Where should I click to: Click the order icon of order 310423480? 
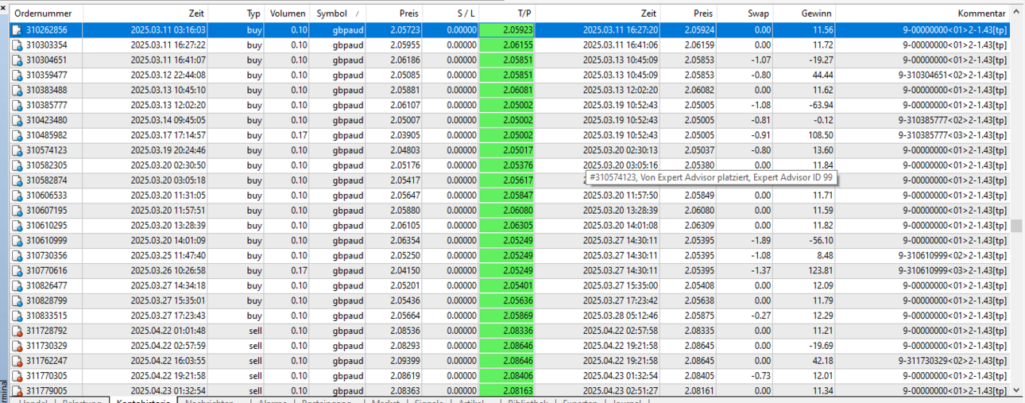(x=17, y=120)
